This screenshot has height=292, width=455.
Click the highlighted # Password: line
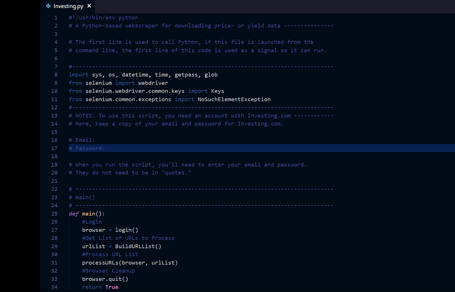(86, 148)
